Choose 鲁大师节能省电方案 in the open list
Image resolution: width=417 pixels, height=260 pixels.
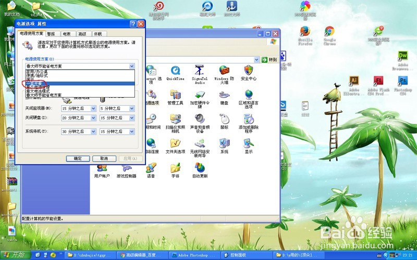(80, 95)
